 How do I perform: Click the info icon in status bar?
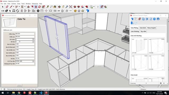tap(4, 89)
